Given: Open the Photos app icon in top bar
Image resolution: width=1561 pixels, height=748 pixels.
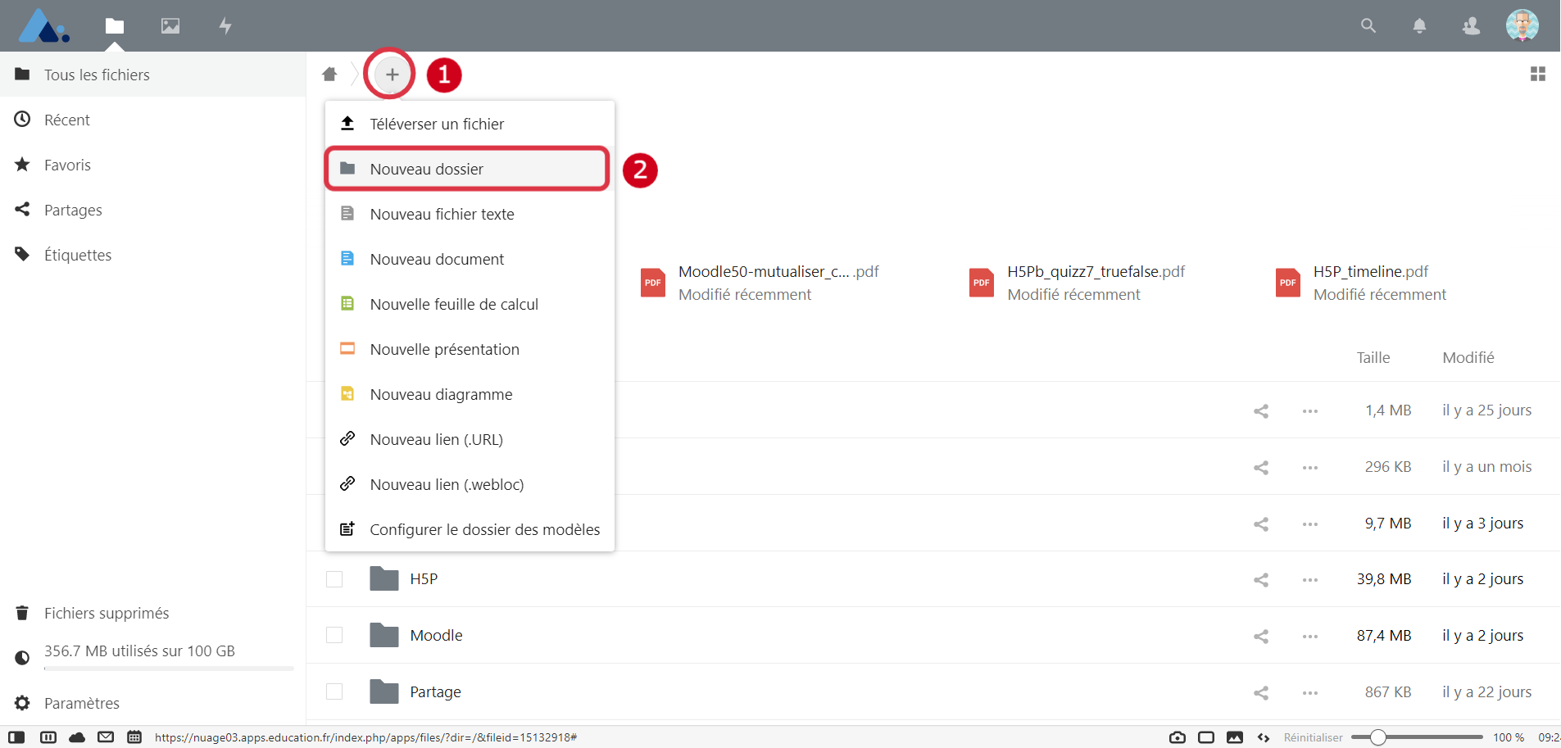Looking at the screenshot, I should 170,26.
